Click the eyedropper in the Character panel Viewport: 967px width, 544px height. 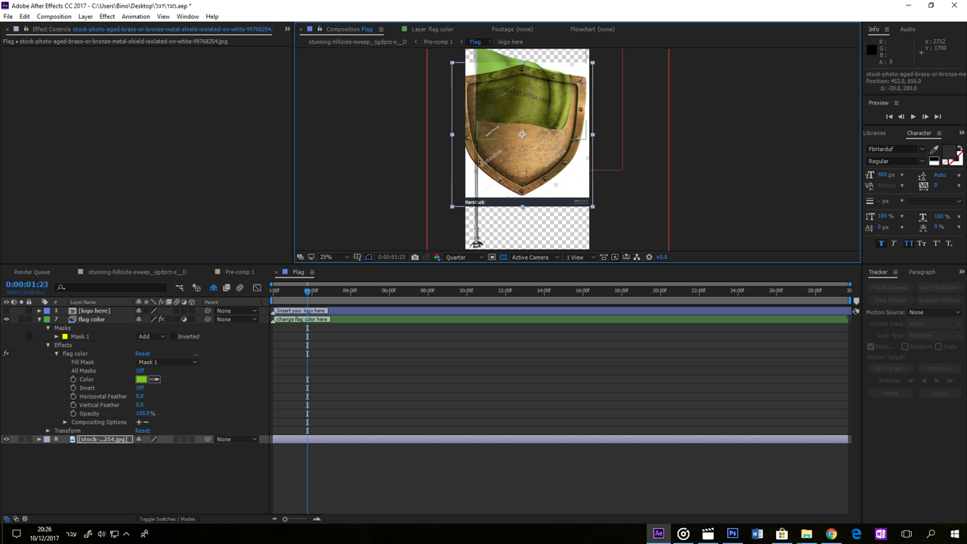tap(935, 149)
